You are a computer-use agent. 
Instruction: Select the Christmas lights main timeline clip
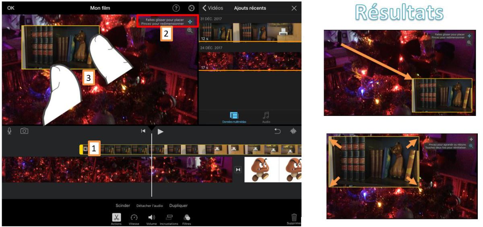tap(117, 169)
